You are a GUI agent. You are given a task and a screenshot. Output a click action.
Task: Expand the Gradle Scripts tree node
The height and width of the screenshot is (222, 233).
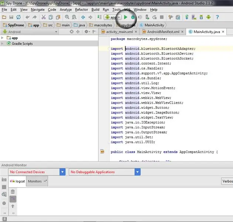tap(2, 44)
